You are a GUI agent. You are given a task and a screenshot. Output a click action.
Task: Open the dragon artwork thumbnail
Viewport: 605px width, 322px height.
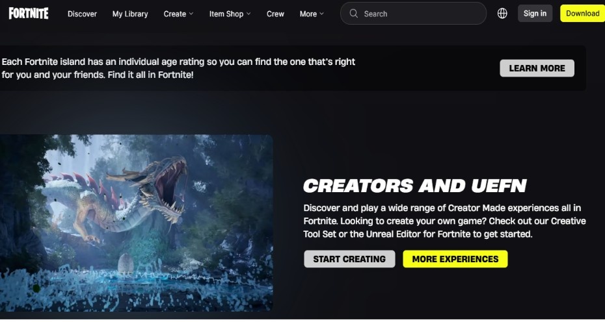(136, 223)
